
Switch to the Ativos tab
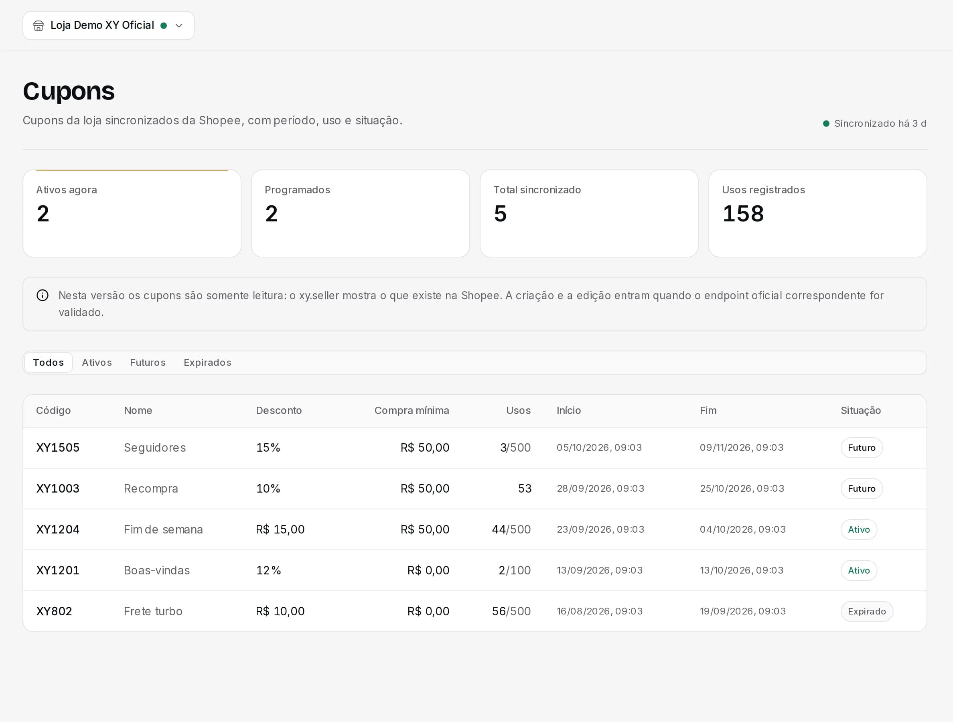(97, 363)
